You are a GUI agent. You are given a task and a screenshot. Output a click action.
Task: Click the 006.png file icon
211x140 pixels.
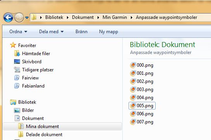(133, 114)
